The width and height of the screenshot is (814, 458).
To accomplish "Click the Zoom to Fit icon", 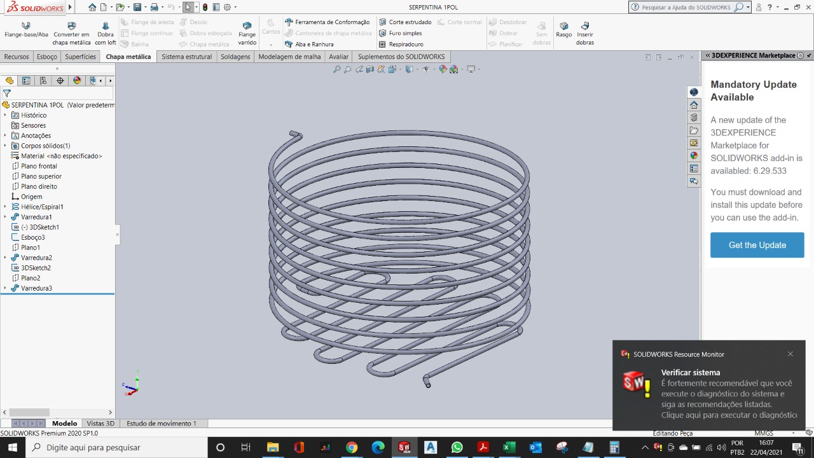I will (x=337, y=69).
